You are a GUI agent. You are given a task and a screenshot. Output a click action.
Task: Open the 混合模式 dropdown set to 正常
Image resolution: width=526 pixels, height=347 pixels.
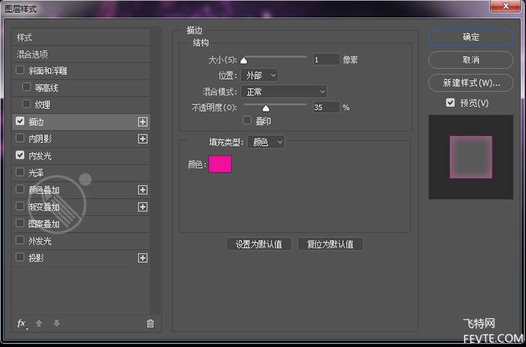click(283, 92)
